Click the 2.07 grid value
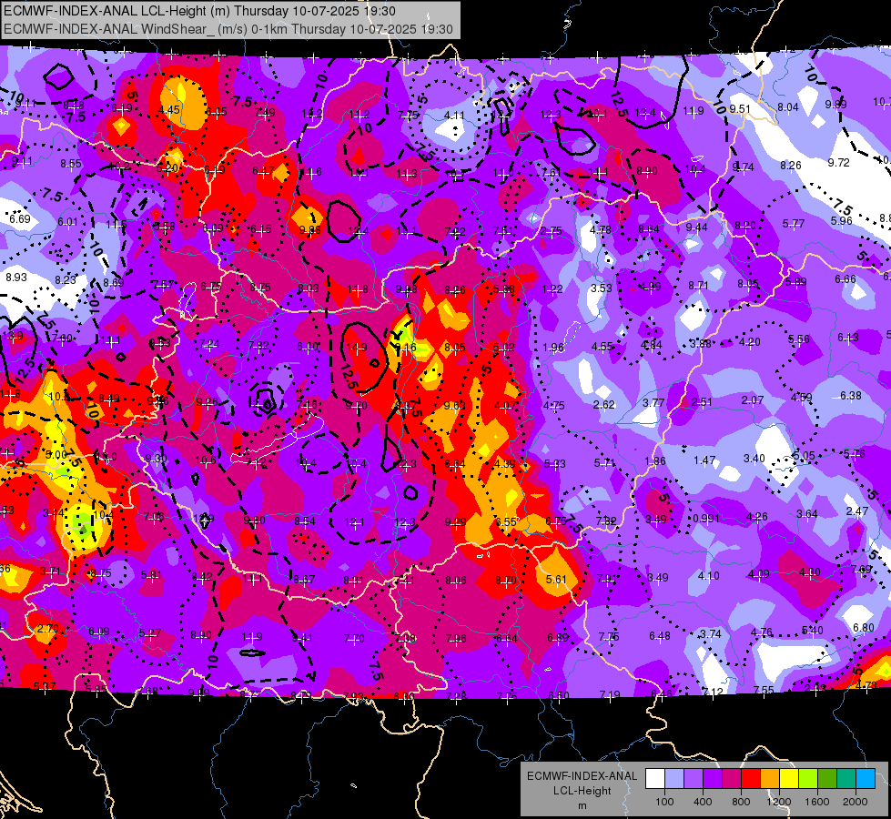The width and height of the screenshot is (891, 819). [753, 400]
